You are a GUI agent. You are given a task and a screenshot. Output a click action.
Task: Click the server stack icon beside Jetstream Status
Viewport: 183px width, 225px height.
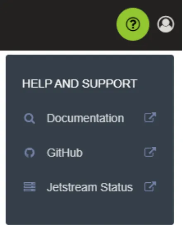pos(29,187)
